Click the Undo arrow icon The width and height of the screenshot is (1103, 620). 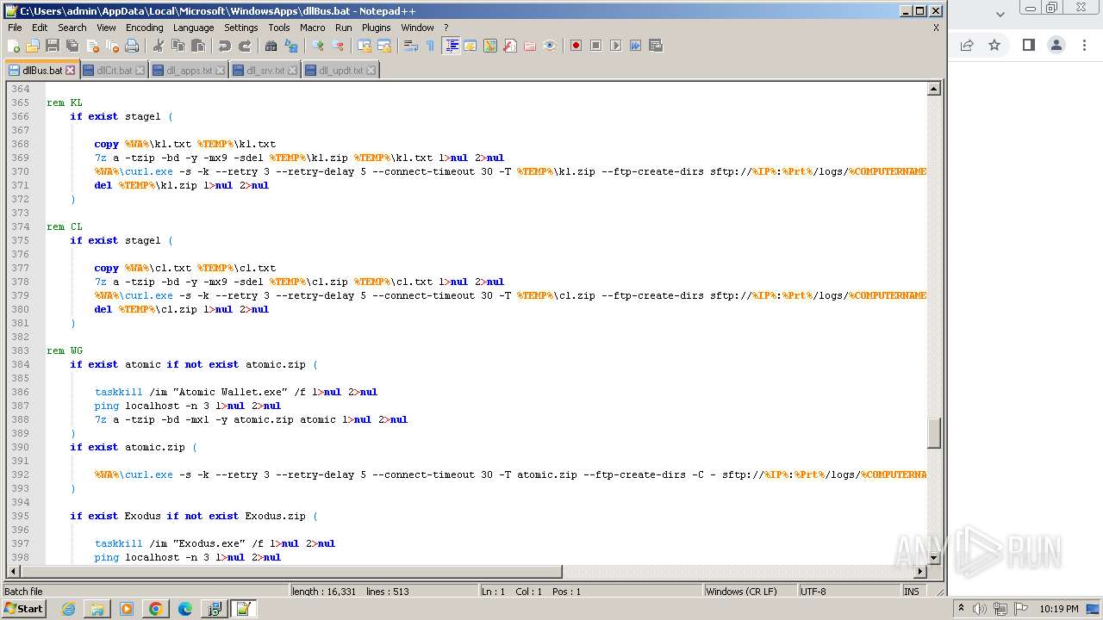pyautogui.click(x=225, y=46)
